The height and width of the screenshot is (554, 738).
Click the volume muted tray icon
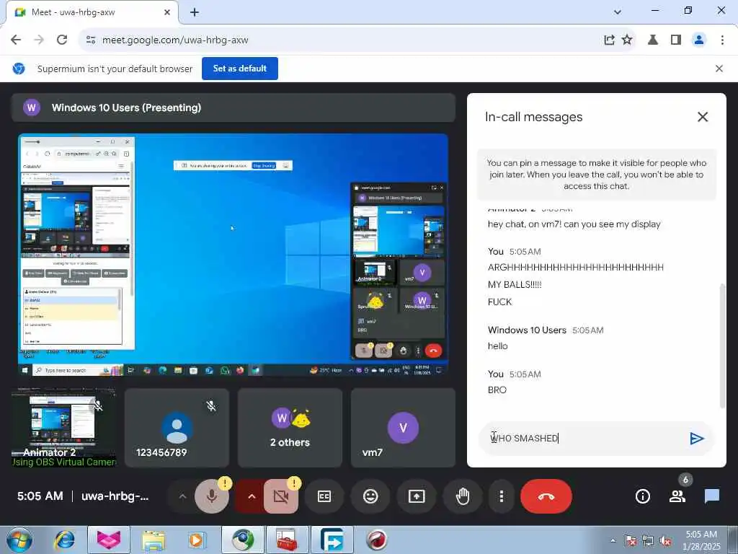(665, 541)
